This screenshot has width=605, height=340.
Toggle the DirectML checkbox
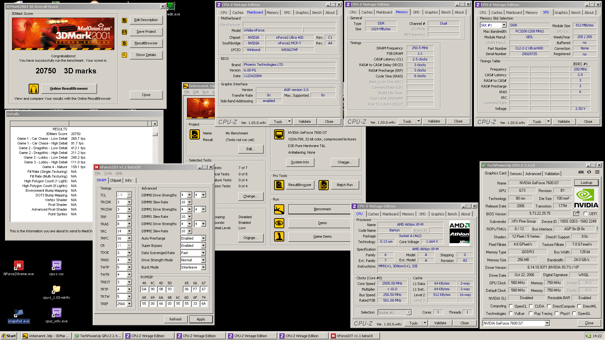tap(579, 306)
